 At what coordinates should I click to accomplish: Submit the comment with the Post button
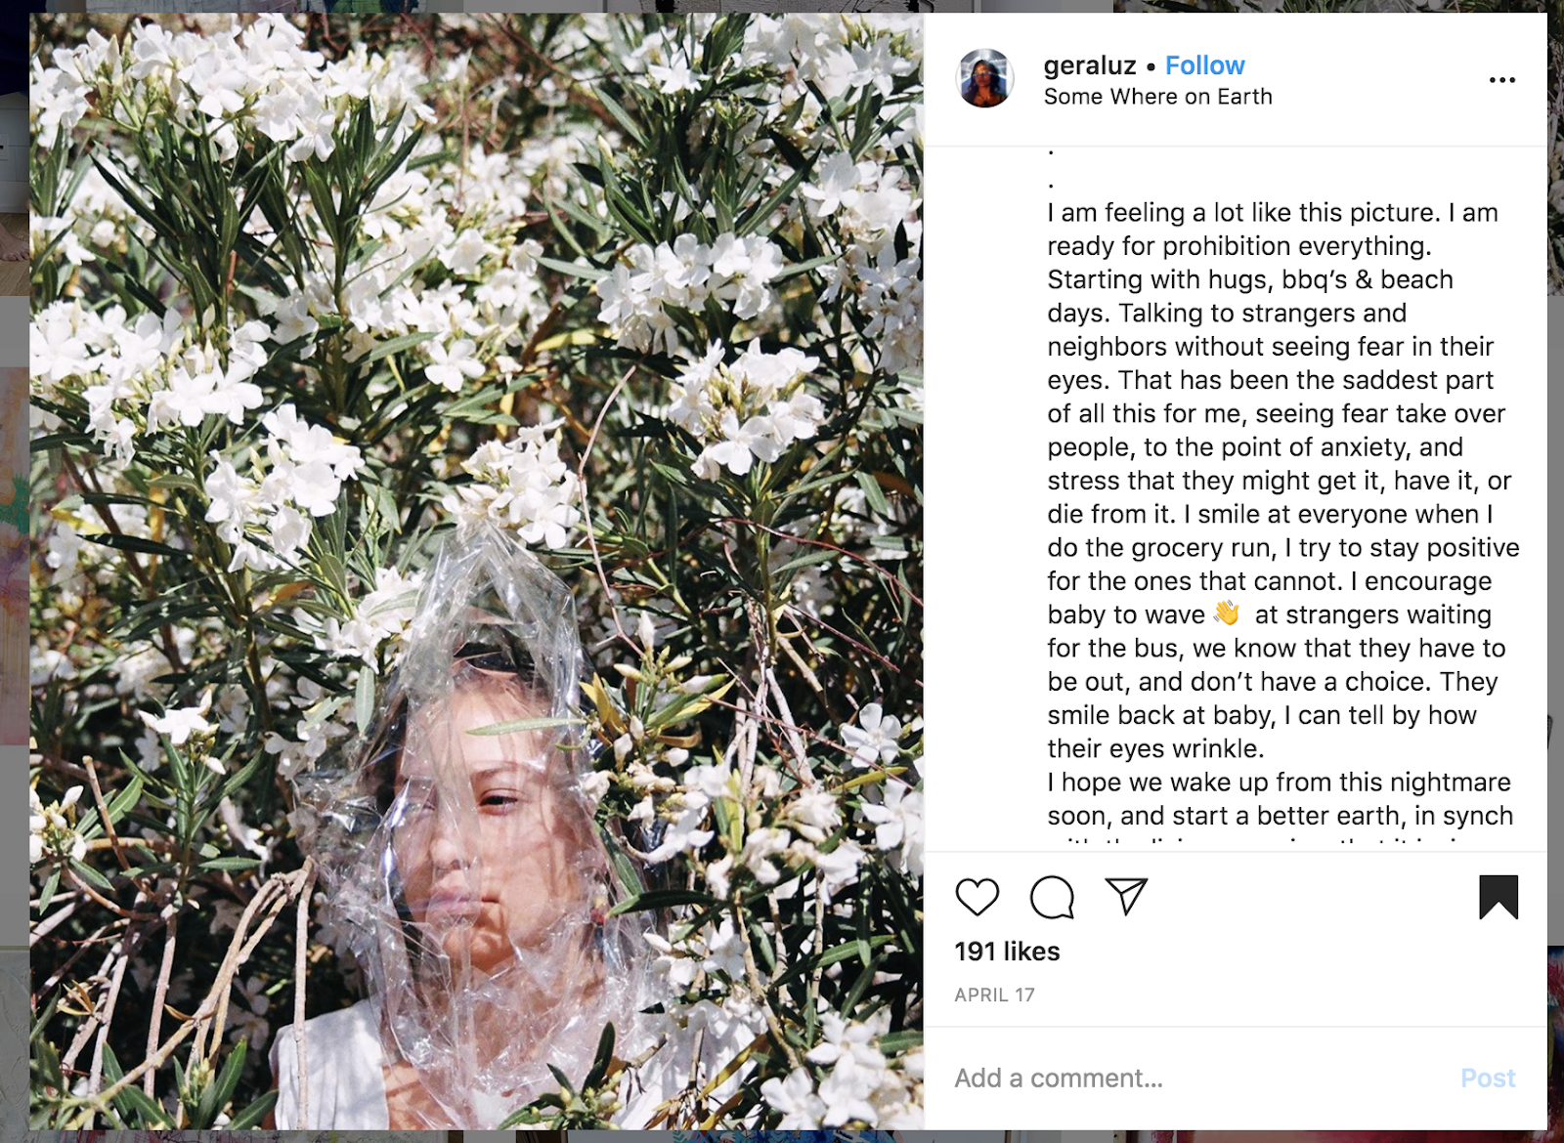[1488, 1079]
